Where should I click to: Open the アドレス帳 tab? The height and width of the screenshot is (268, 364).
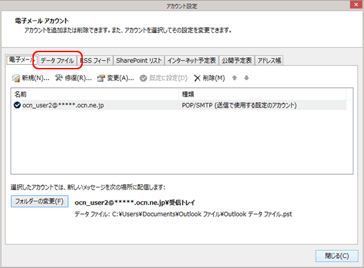point(269,61)
